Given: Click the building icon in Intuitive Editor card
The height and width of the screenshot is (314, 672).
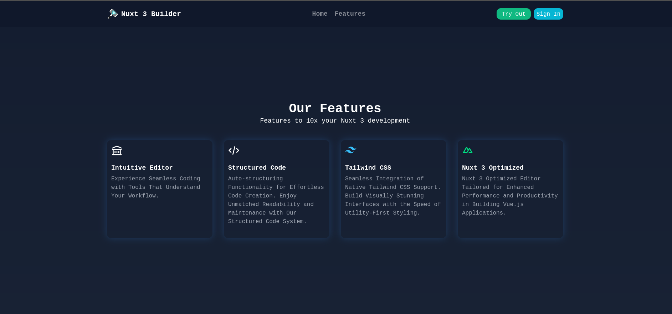Looking at the screenshot, I should pos(117,150).
